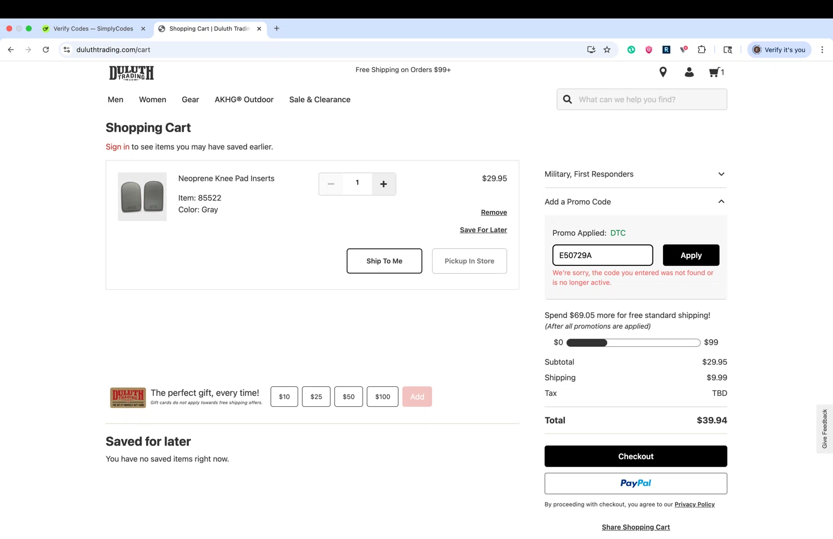This screenshot has height=539, width=833.
Task: Open the account profile icon
Action: (689, 72)
